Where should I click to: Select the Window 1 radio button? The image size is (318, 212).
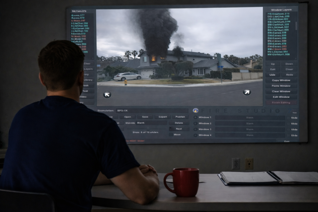195,117
